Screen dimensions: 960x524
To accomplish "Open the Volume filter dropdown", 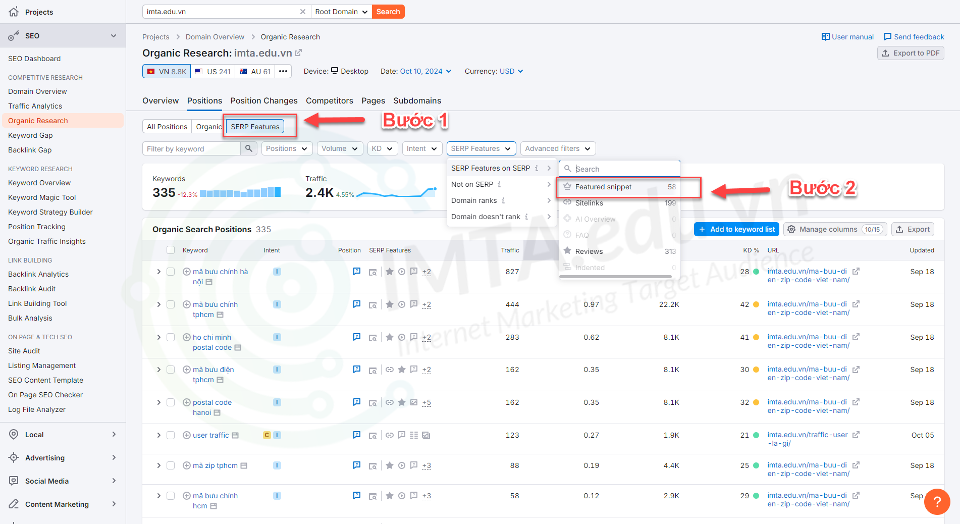I will pos(340,148).
